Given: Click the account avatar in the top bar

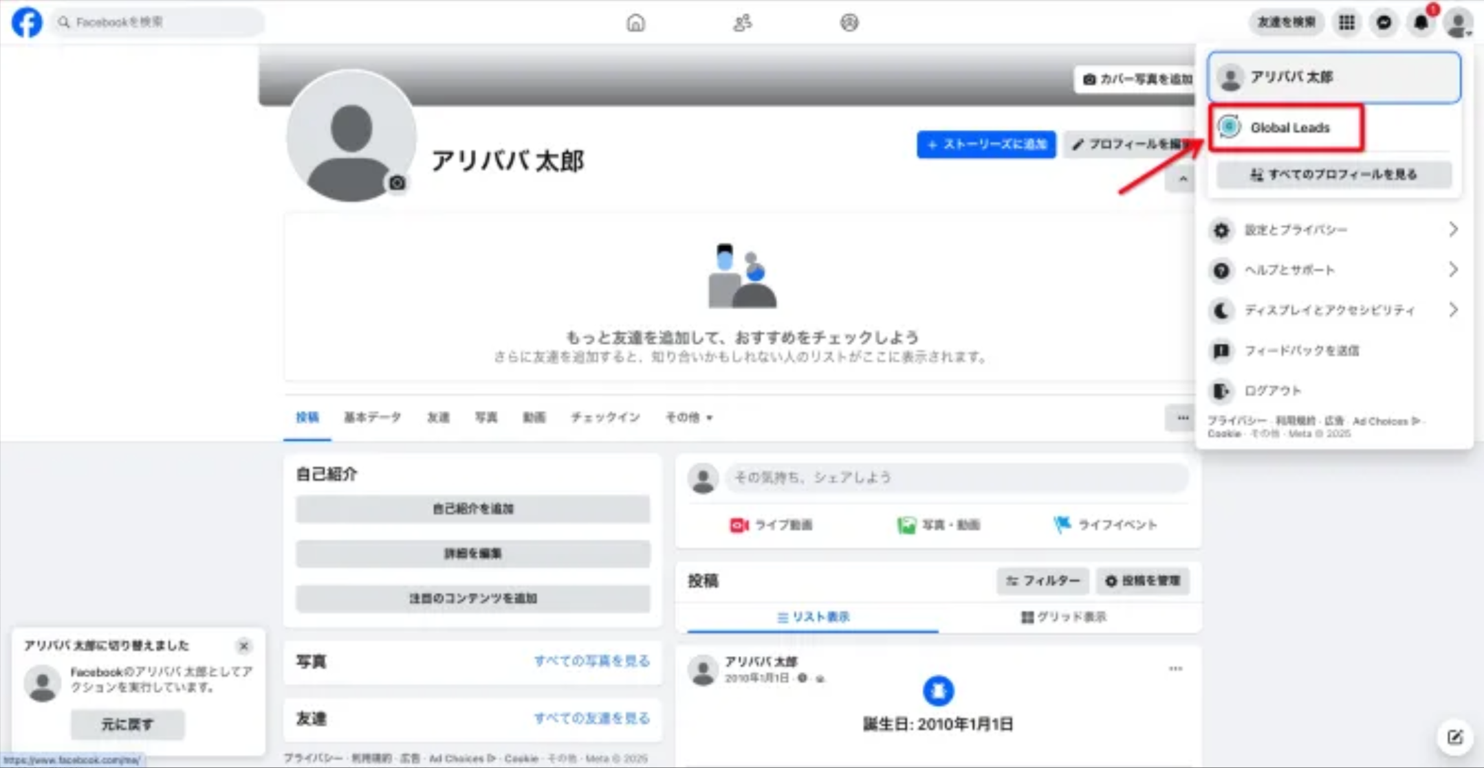Looking at the screenshot, I should (x=1458, y=23).
